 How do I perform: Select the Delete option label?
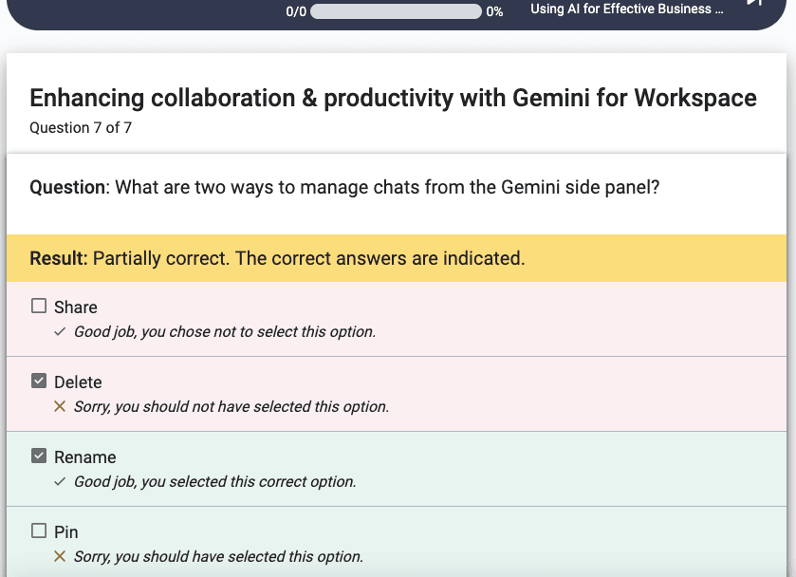pyautogui.click(x=78, y=382)
